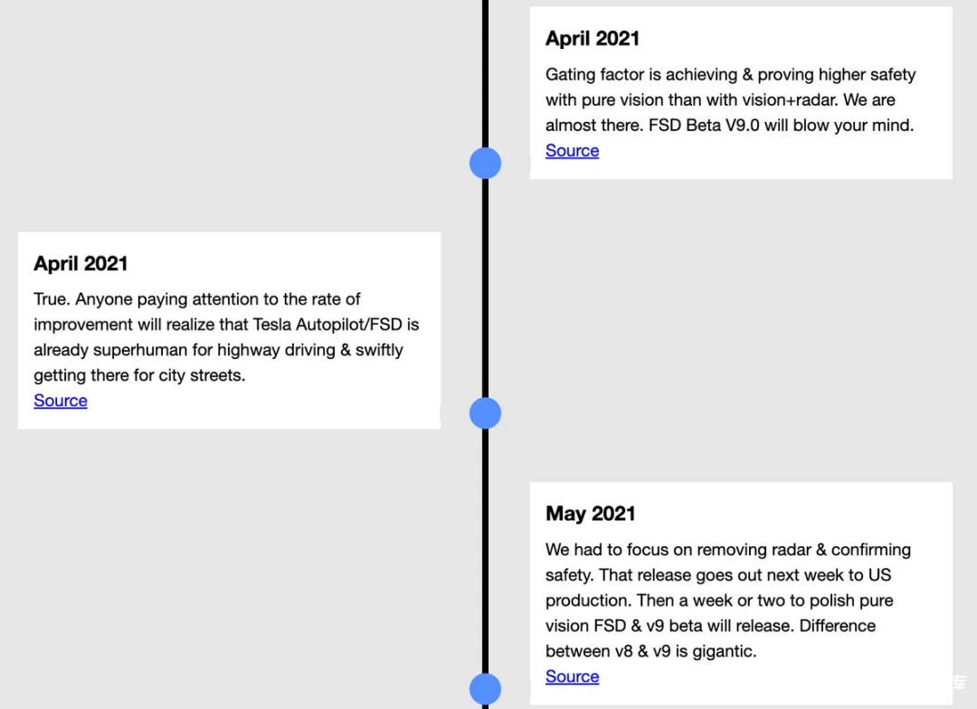Open Source link under FSD Beta V9.0 quote

coord(572,151)
